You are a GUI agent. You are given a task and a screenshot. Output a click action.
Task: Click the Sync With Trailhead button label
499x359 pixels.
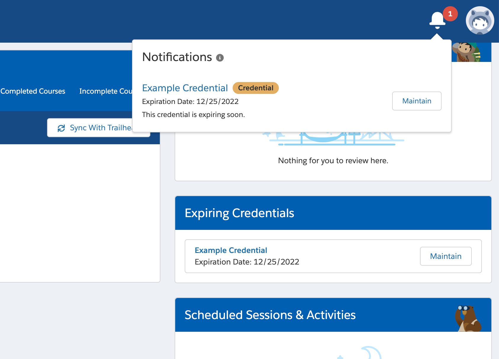pyautogui.click(x=101, y=128)
